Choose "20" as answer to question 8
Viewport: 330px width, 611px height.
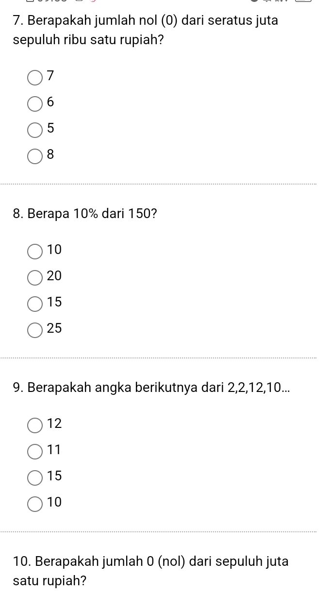point(34,277)
